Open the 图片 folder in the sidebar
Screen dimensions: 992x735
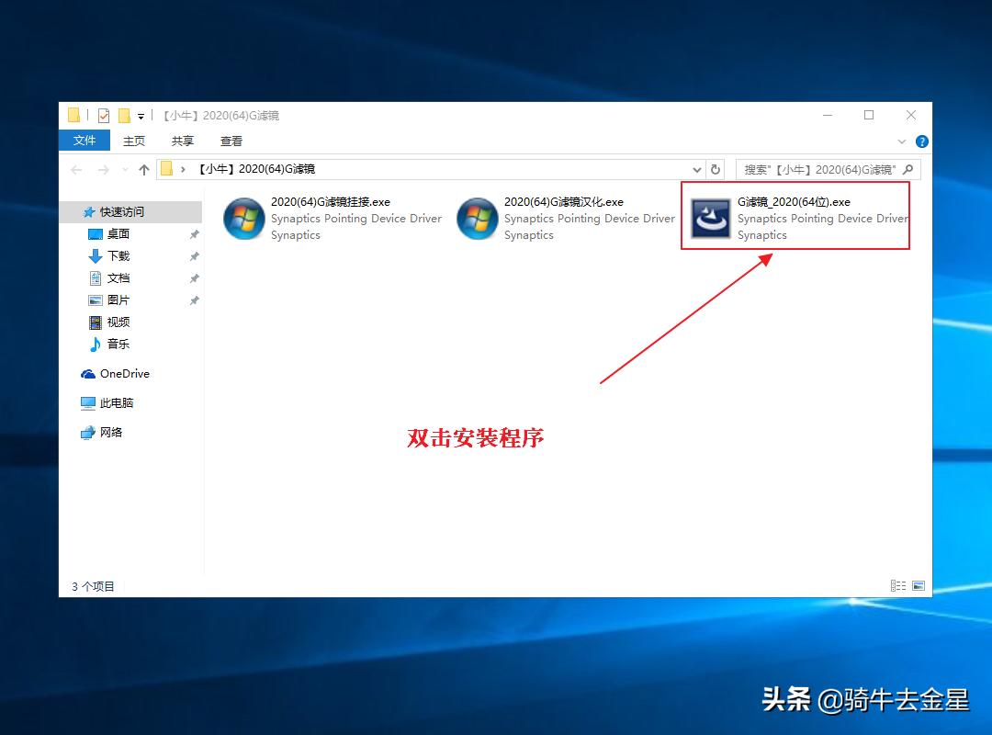[117, 300]
